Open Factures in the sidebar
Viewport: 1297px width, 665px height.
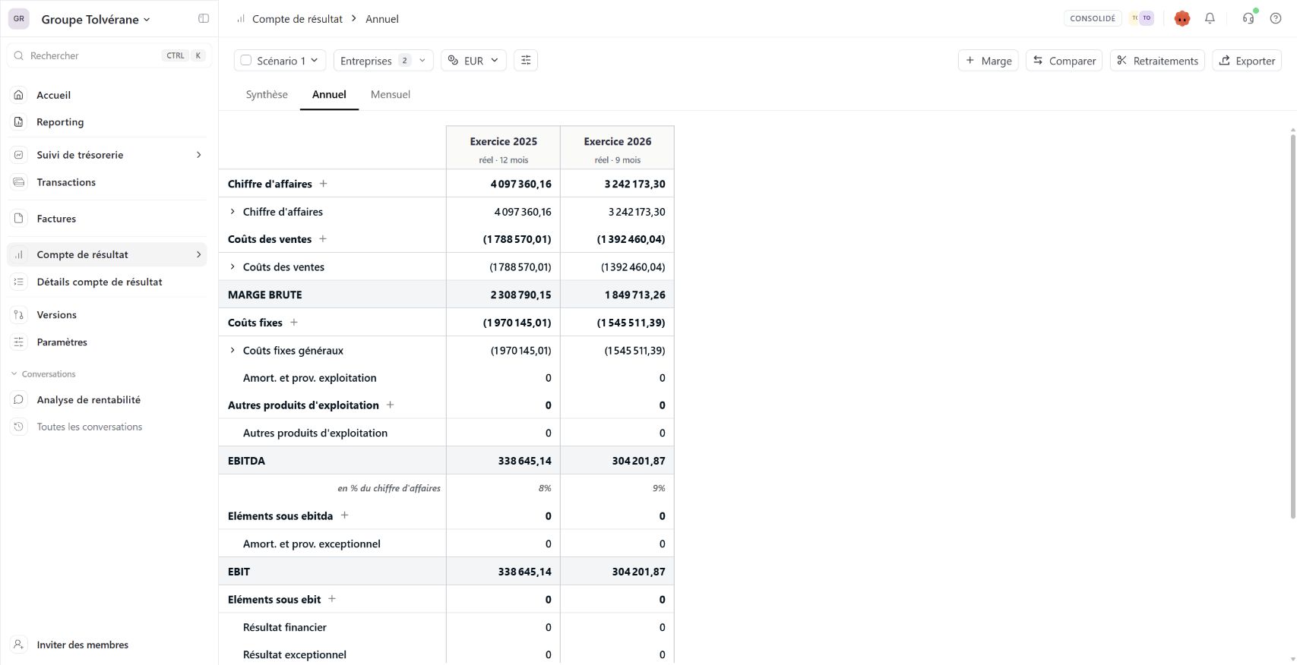click(107, 219)
